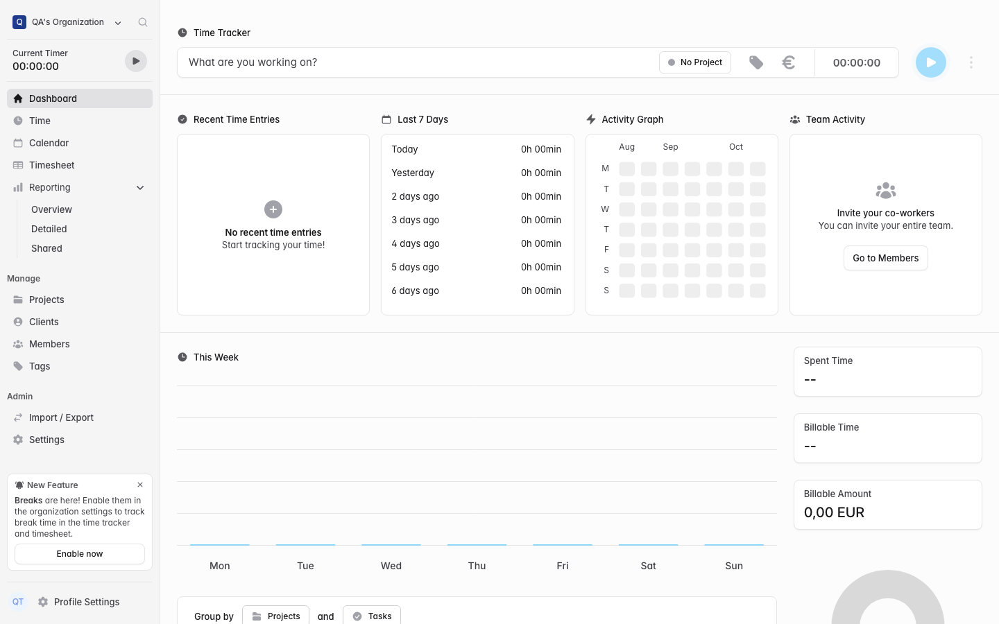Start the main blue timer play button
999x624 pixels.
(931, 62)
